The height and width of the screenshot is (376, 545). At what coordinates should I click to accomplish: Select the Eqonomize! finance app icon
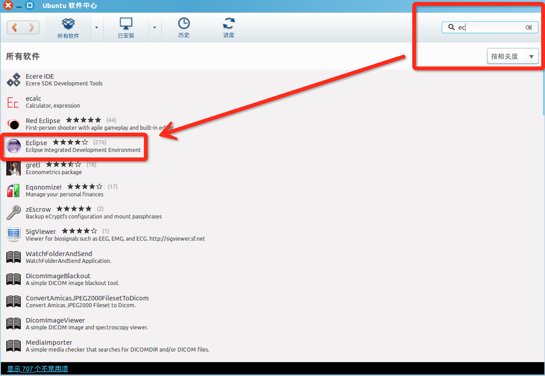pyautogui.click(x=14, y=191)
